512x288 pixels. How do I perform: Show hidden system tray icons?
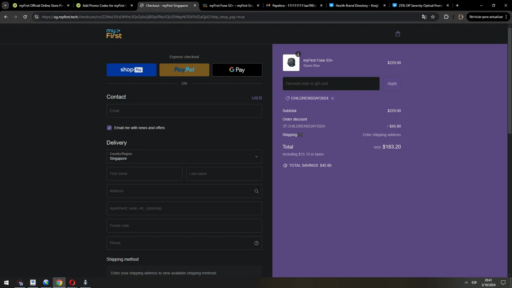466,283
